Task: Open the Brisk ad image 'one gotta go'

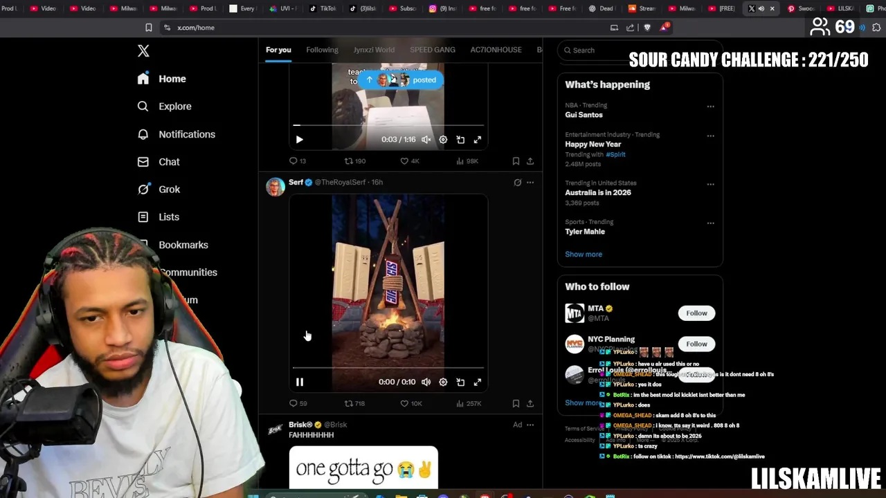Action: pyautogui.click(x=363, y=468)
